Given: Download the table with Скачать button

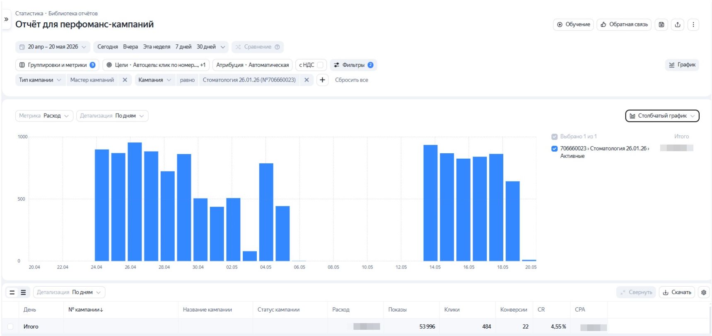Looking at the screenshot, I should click(677, 292).
